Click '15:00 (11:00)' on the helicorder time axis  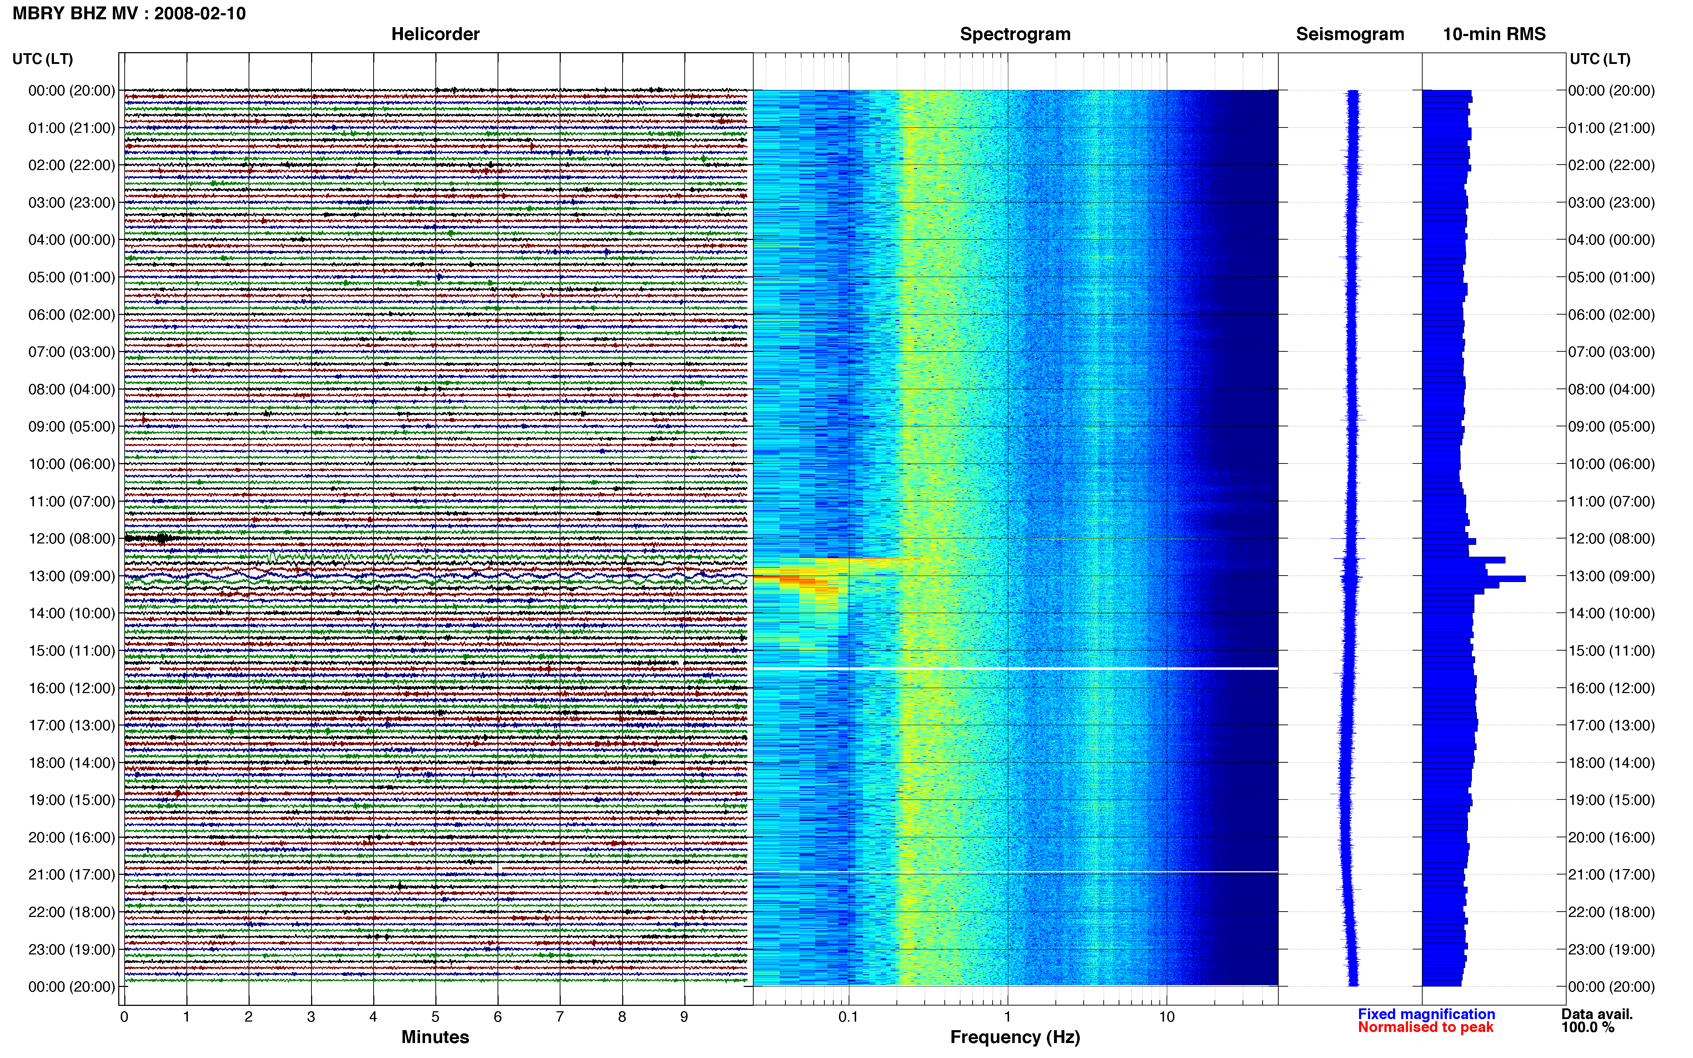tap(71, 651)
